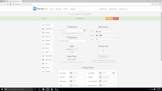The image size is (162, 91).
Task: Click the Difficulty shield icon
Action: pyautogui.click(x=71, y=77)
